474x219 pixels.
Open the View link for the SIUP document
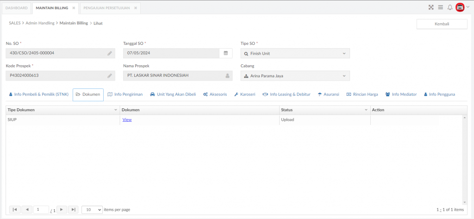click(x=127, y=120)
